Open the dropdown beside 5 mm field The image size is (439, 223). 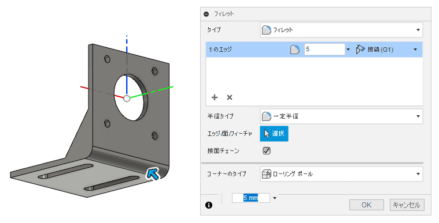tap(275, 198)
